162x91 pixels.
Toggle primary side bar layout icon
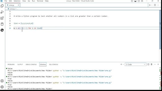[132, 1]
